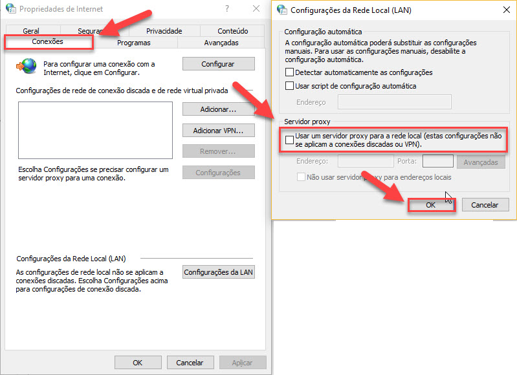
Task: Open Configurações da LAN
Action: point(218,272)
